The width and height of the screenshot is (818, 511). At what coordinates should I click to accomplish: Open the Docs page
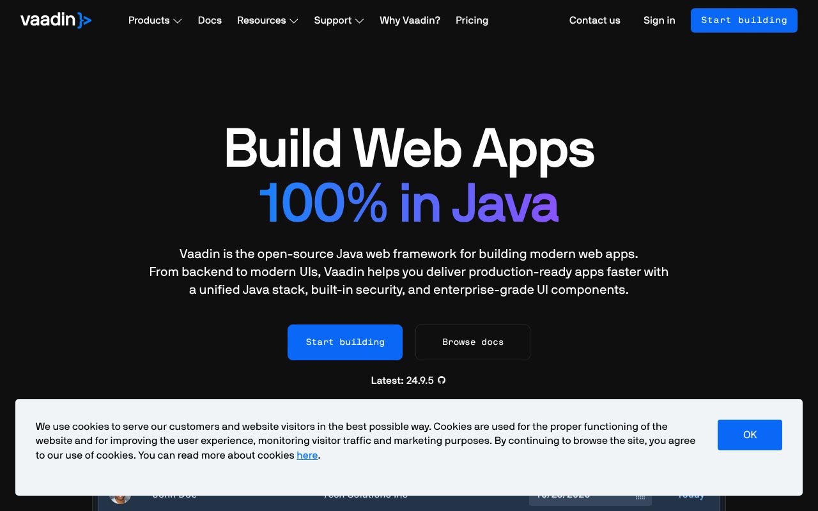[x=210, y=20]
